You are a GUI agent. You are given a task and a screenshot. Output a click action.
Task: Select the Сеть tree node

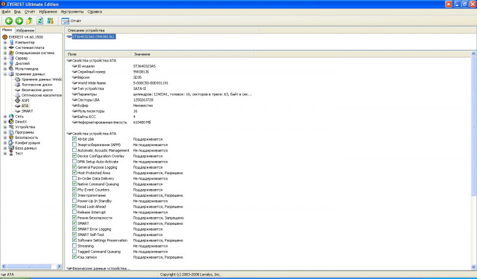[19, 116]
